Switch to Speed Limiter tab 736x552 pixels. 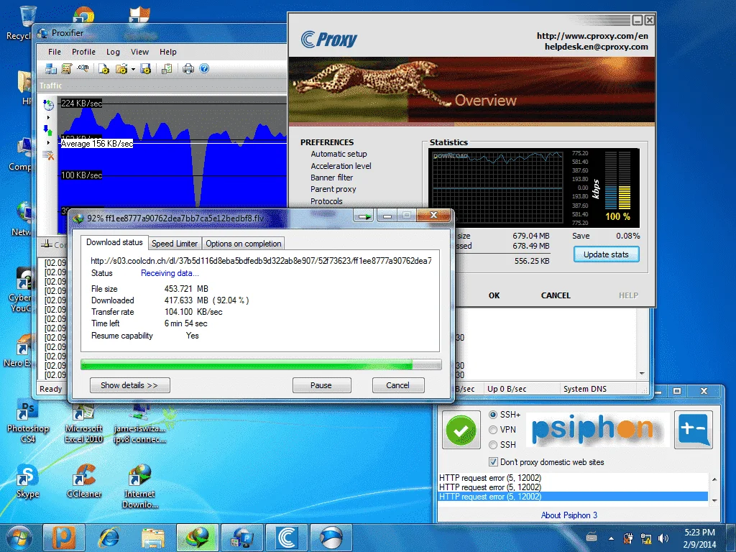(175, 243)
